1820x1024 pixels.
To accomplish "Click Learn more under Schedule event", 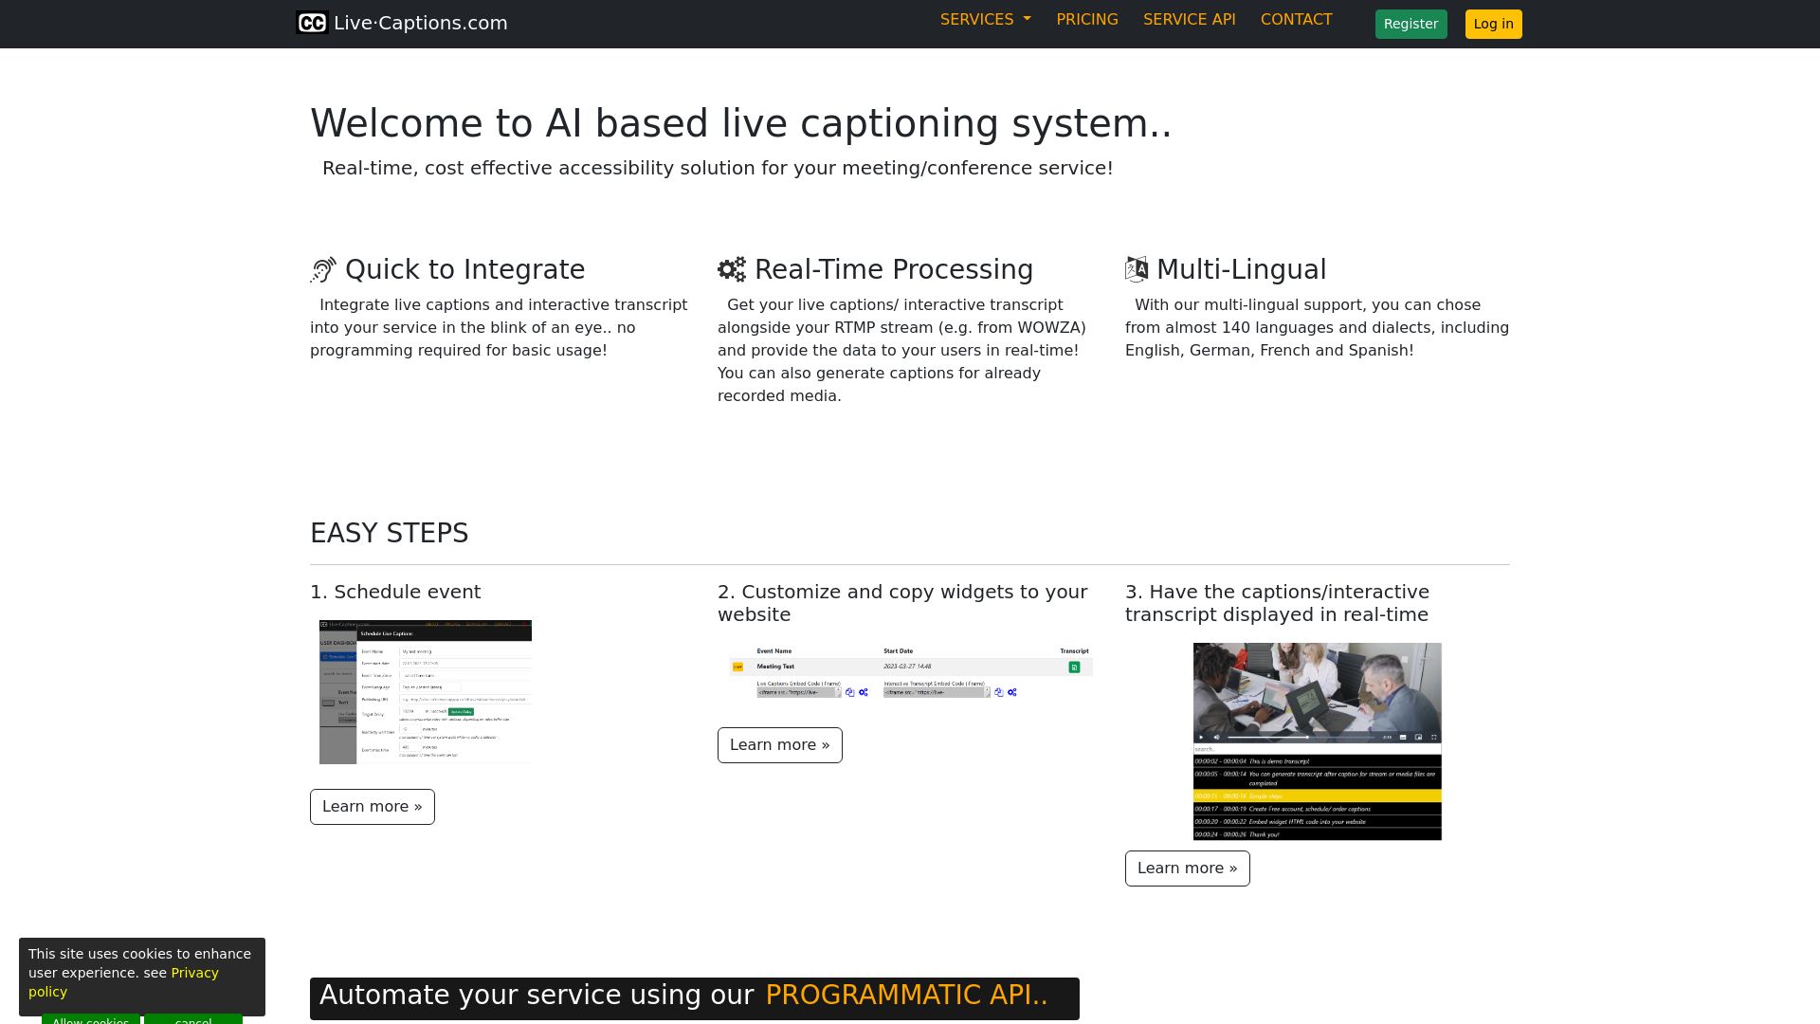I will (372, 806).
